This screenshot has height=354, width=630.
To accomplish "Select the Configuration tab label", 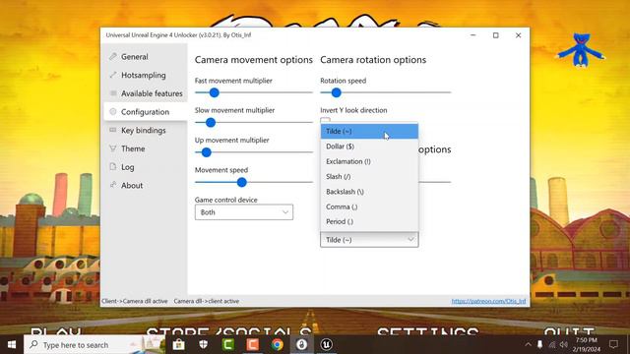I will 145,111.
